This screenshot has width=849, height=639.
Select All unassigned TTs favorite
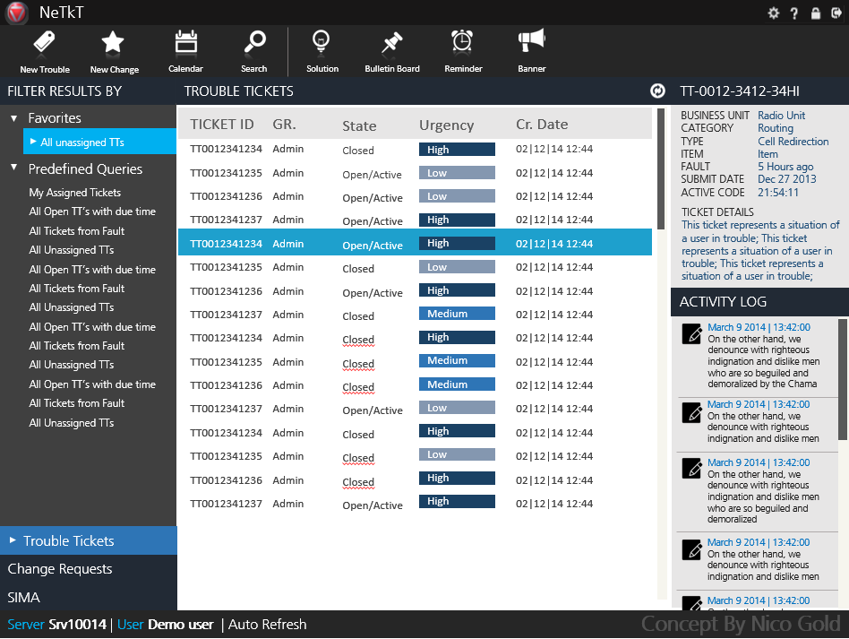click(99, 142)
